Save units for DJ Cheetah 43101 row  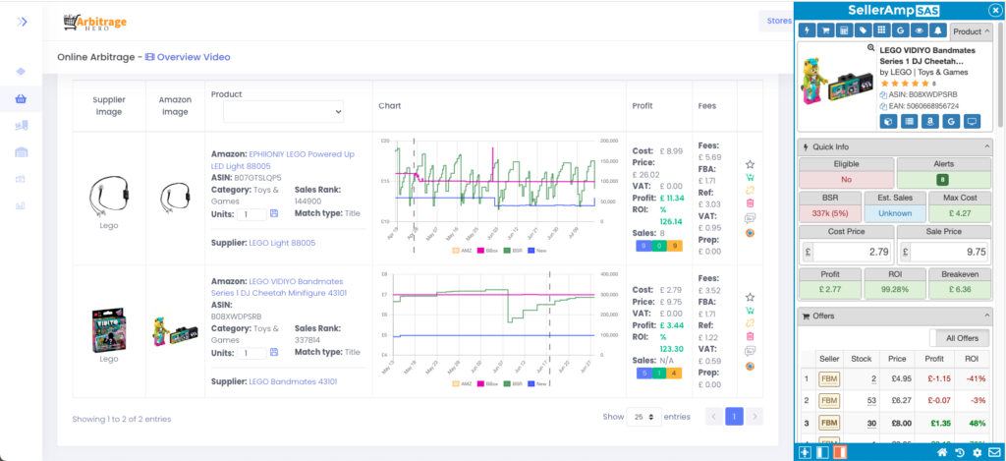[274, 352]
